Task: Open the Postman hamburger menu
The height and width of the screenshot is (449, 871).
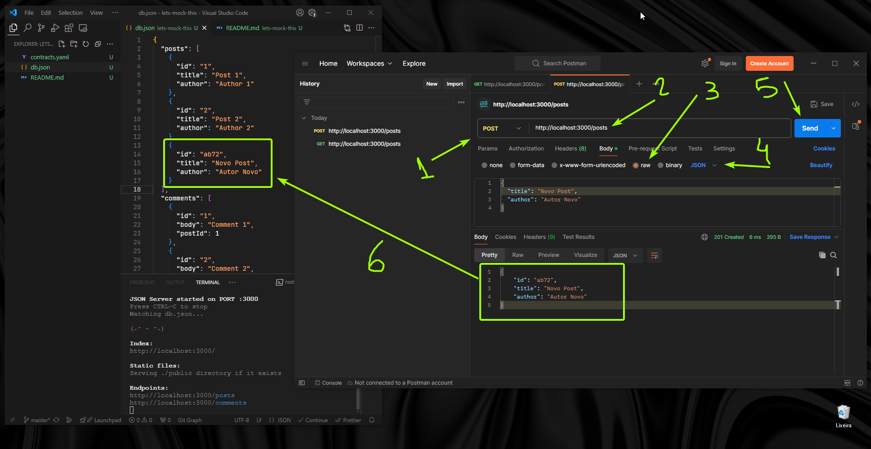Action: (305, 63)
